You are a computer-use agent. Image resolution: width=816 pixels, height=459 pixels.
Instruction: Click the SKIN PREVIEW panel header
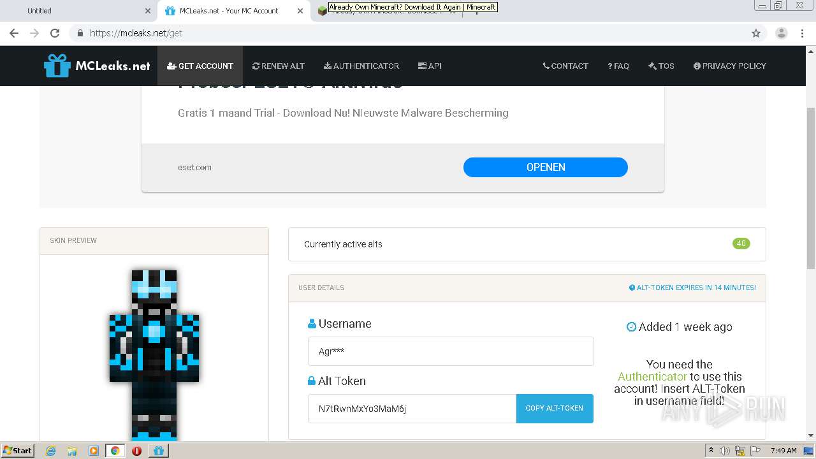[x=154, y=241]
